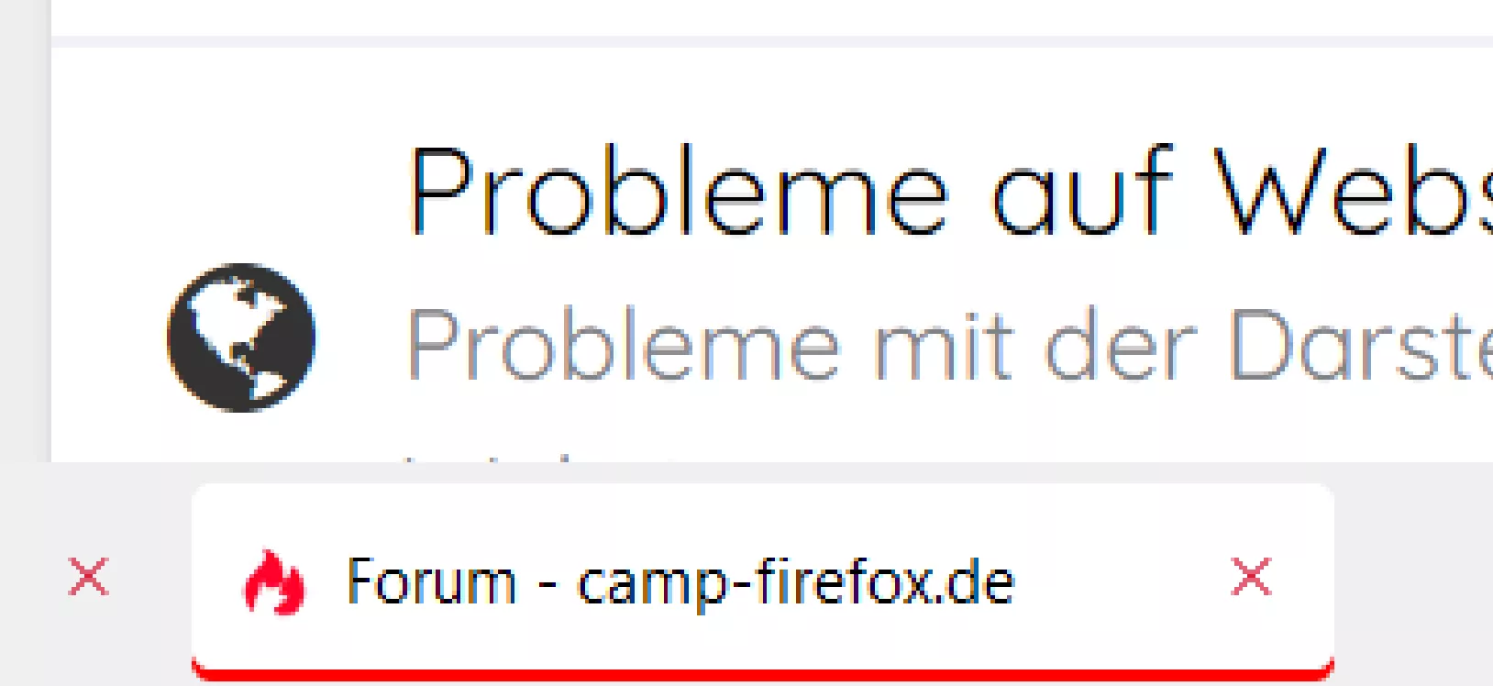Screen dimensions: 1493x686
Task: Click the red active-tab underline indicator
Action: pos(762,676)
